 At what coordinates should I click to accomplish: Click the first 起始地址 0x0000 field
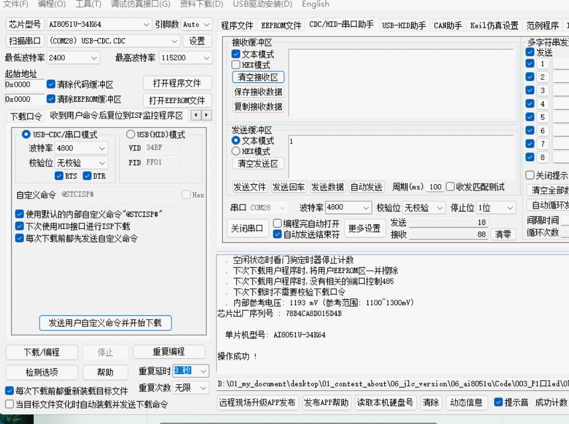(24, 85)
